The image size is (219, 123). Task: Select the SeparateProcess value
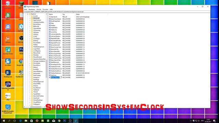point(55,43)
